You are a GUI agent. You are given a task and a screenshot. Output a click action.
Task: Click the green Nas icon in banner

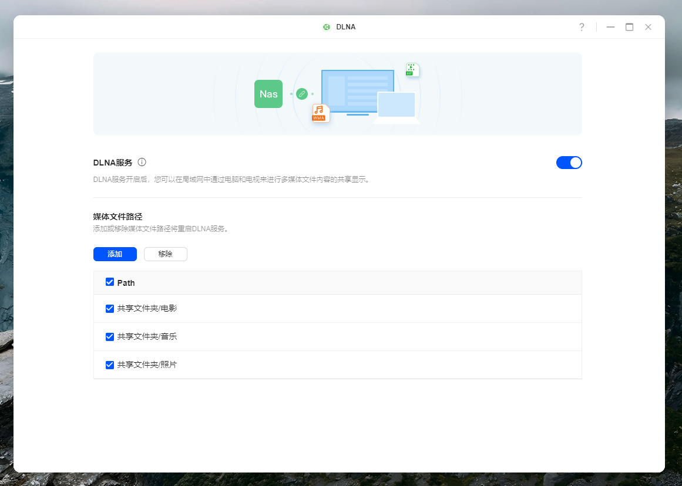(x=268, y=94)
